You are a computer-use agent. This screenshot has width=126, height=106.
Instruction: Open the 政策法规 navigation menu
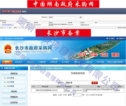54,62
